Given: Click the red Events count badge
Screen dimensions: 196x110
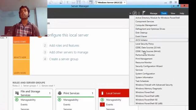Looking at the screenshot, I should (102, 105).
